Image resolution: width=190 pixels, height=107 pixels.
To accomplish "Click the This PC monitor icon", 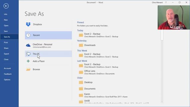I will [x=28, y=54].
